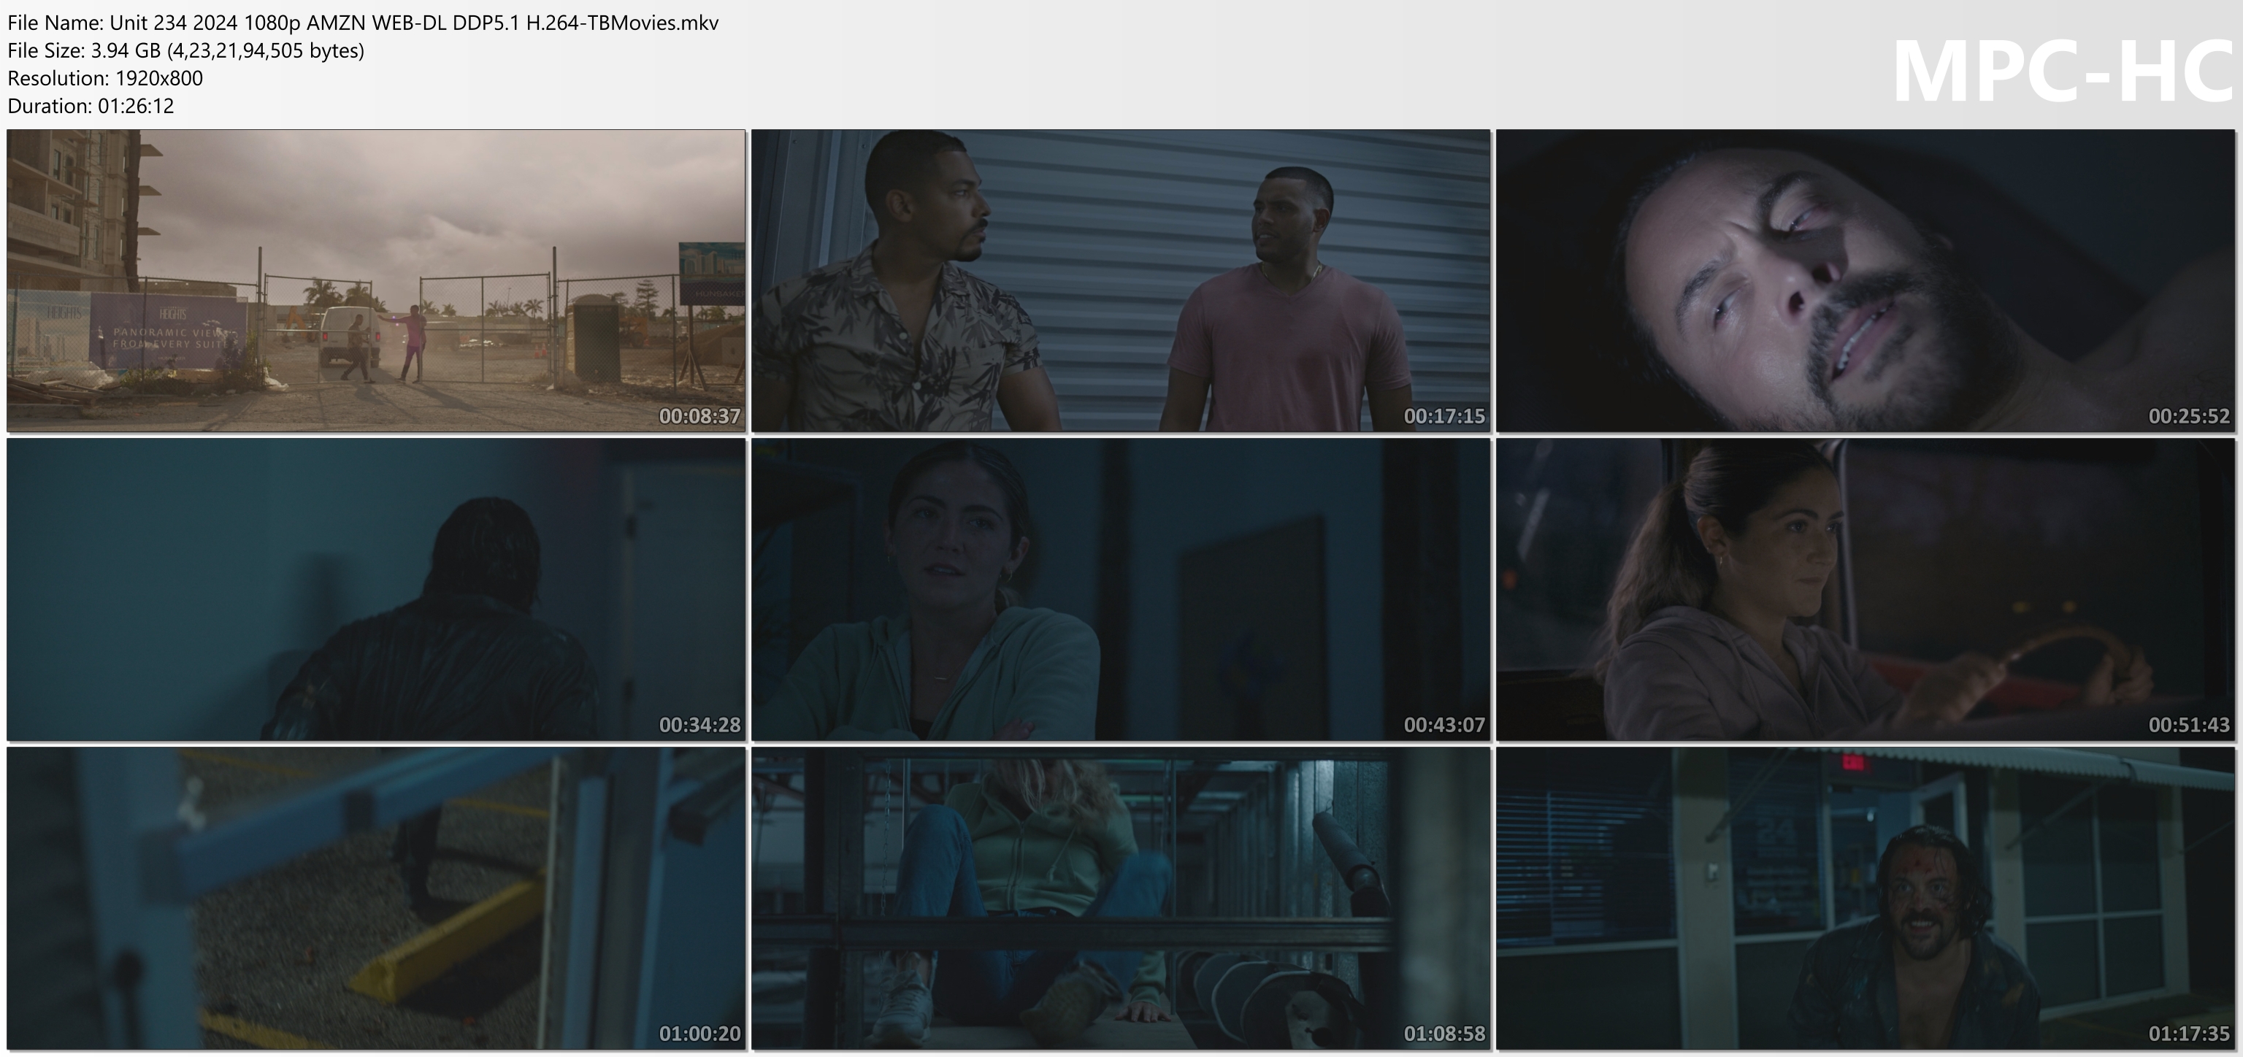Select the thumbnail marked 00:43:07
This screenshot has width=2243, height=1057.
[1121, 589]
